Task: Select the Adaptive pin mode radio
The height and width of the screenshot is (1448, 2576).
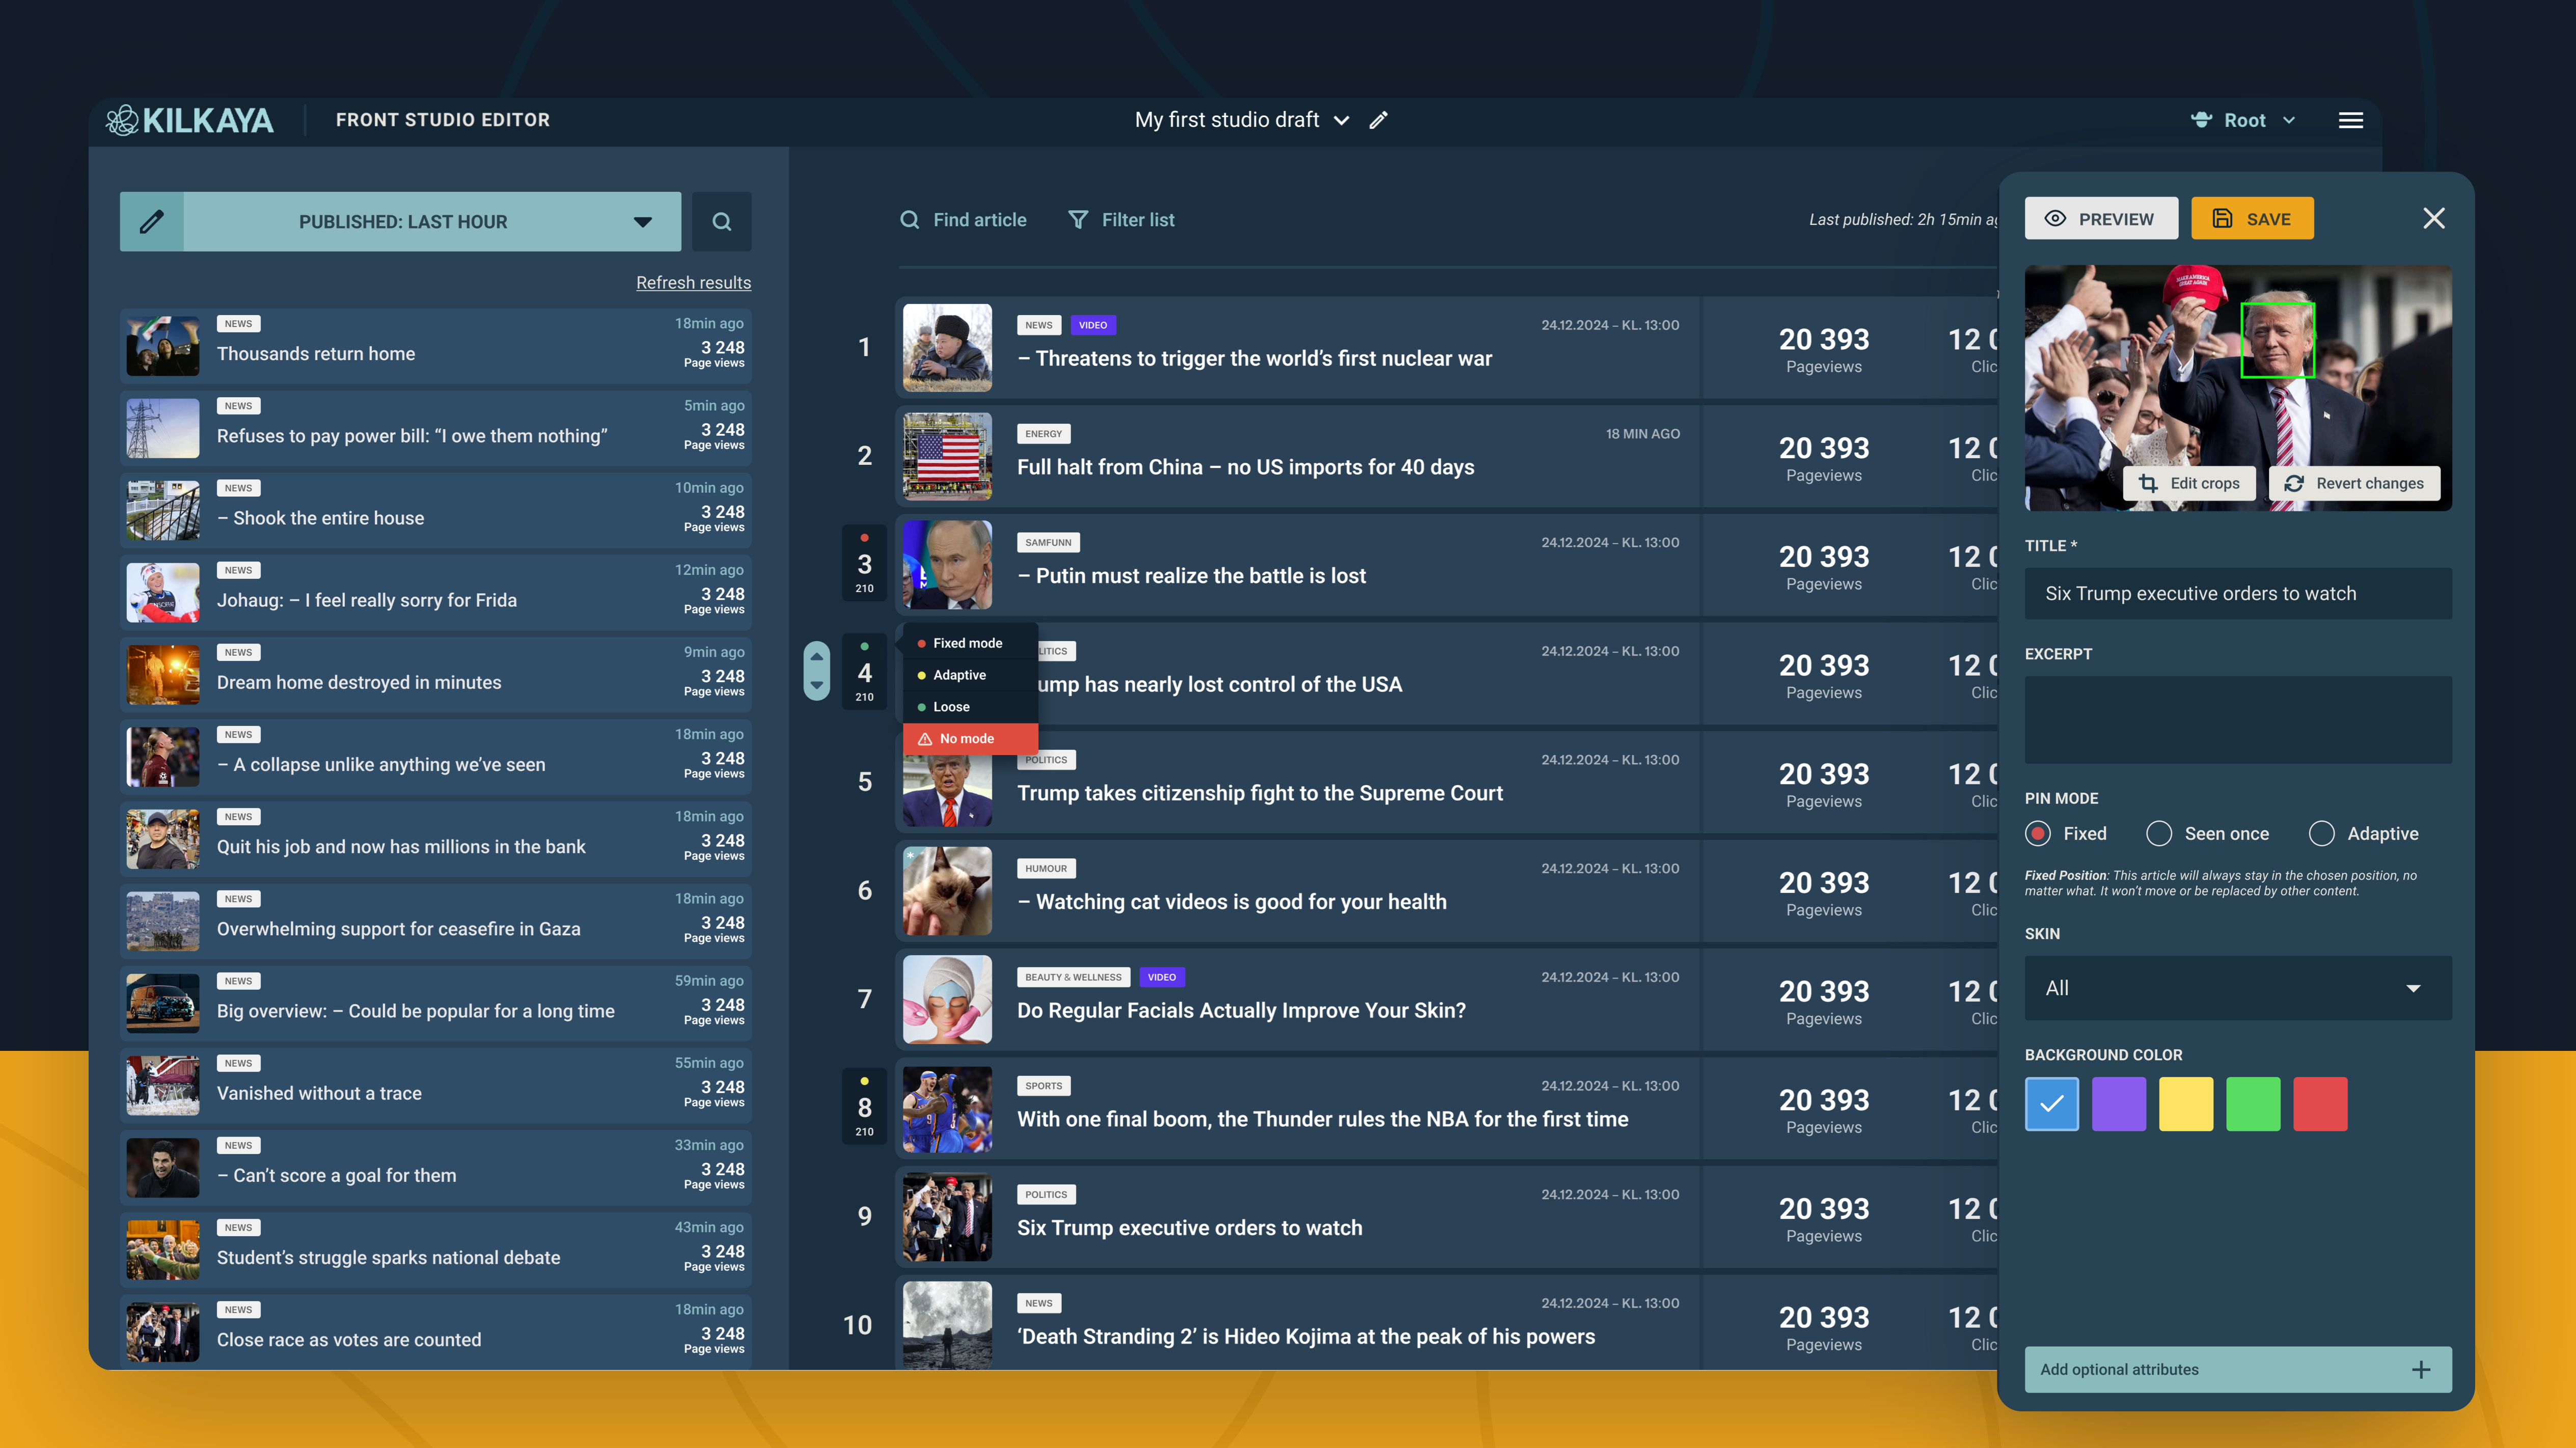Action: [x=2322, y=833]
